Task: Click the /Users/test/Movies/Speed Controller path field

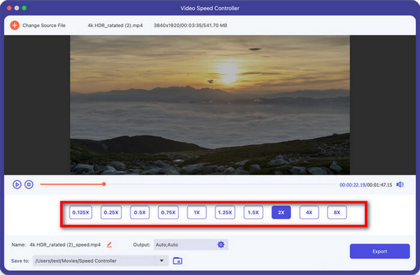Action: (100, 261)
